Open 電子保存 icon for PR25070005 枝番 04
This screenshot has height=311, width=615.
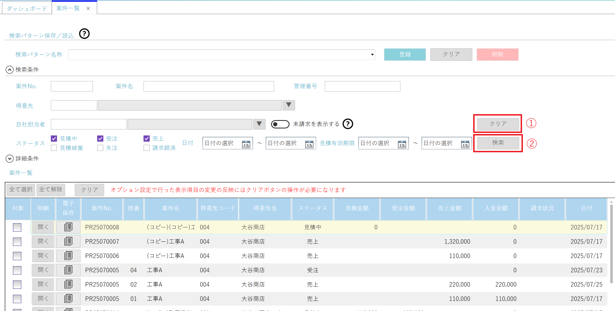[68, 270]
